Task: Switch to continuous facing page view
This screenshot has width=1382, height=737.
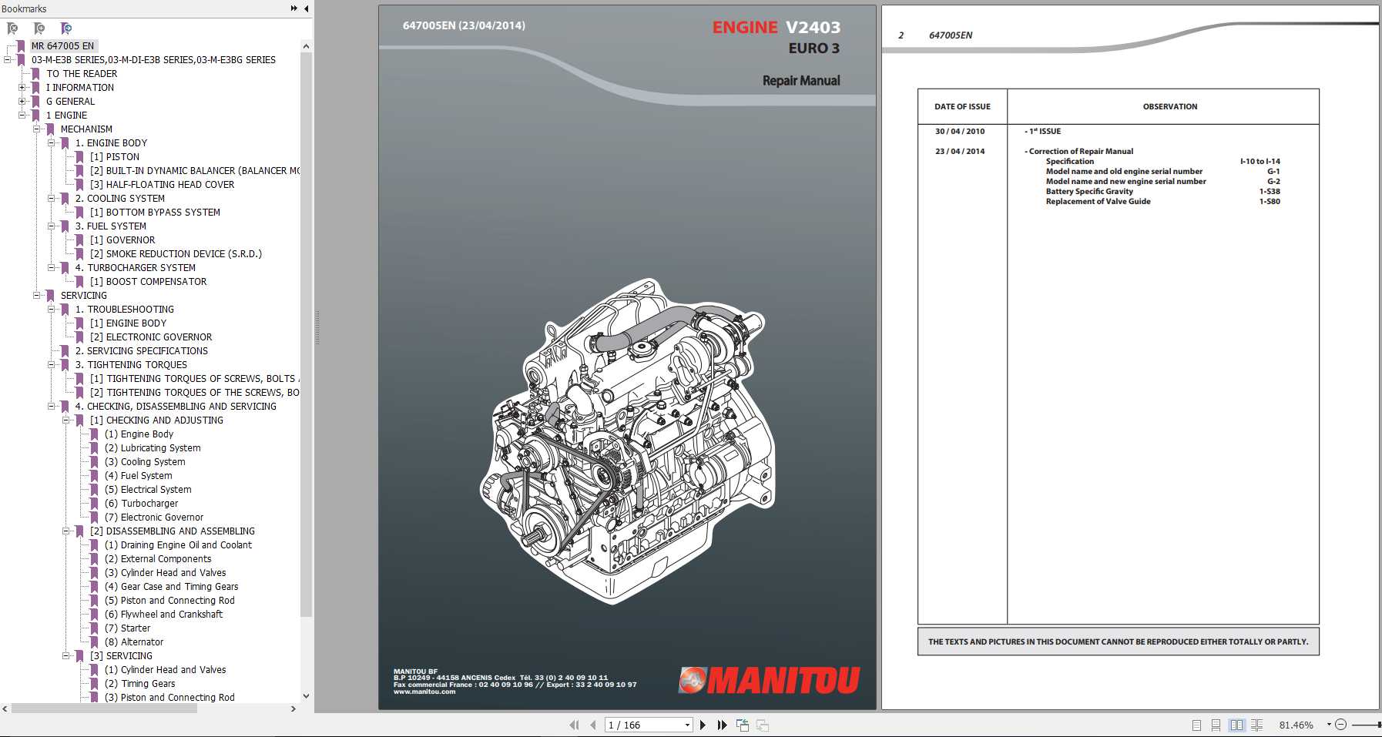Action: tap(1257, 725)
